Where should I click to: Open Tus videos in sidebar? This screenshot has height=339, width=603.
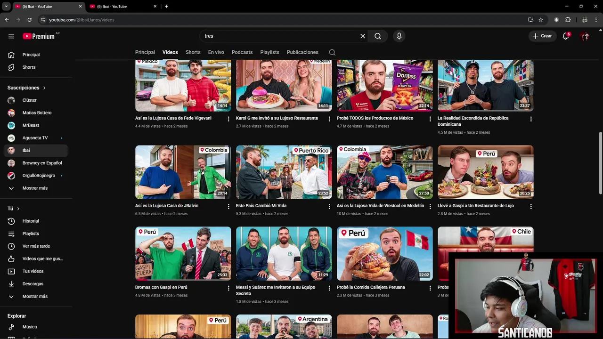[36, 271]
